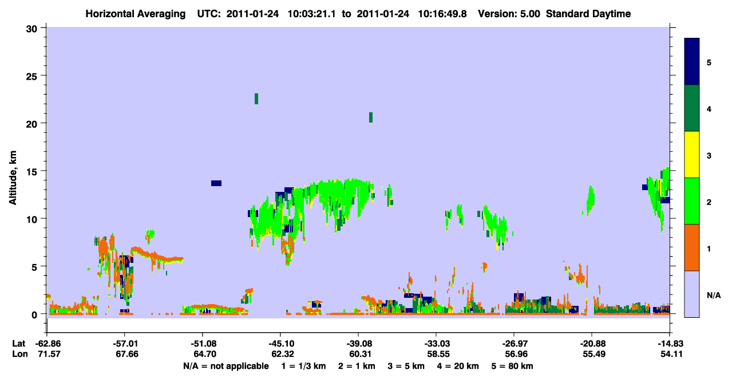Click the latitude value '-33.03'
This screenshot has width=744, height=382.
436,343
